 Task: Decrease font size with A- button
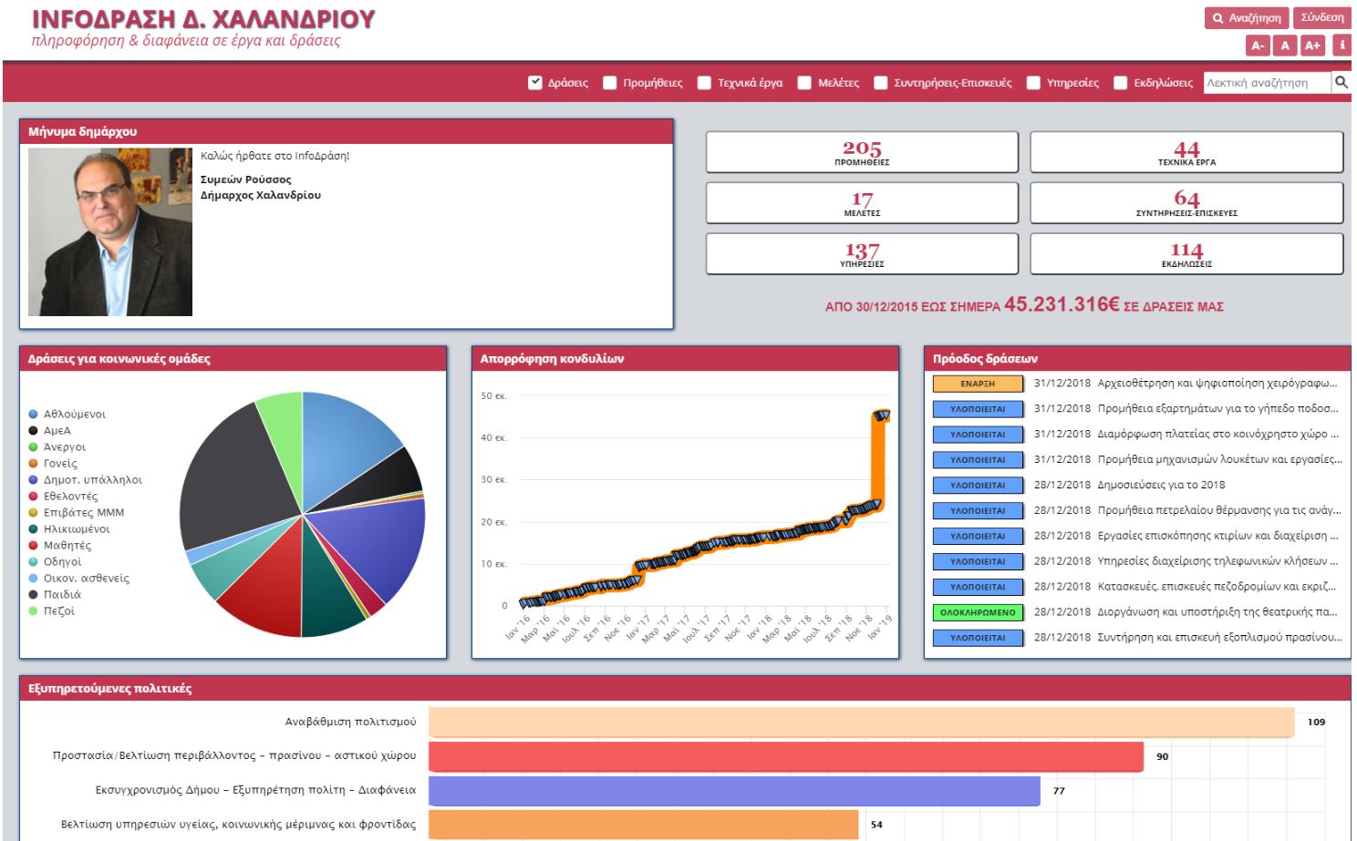pyautogui.click(x=1258, y=45)
